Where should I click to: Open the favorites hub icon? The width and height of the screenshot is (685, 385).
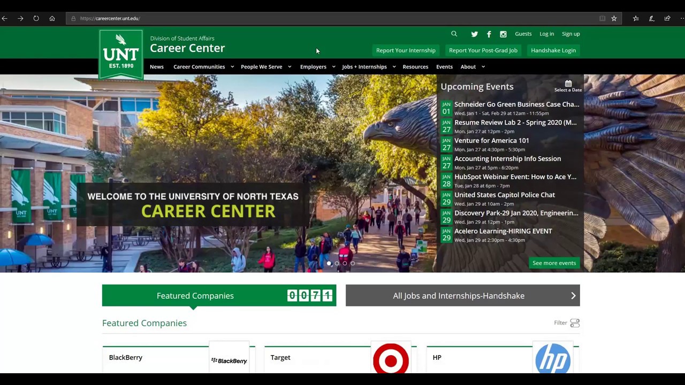636,18
